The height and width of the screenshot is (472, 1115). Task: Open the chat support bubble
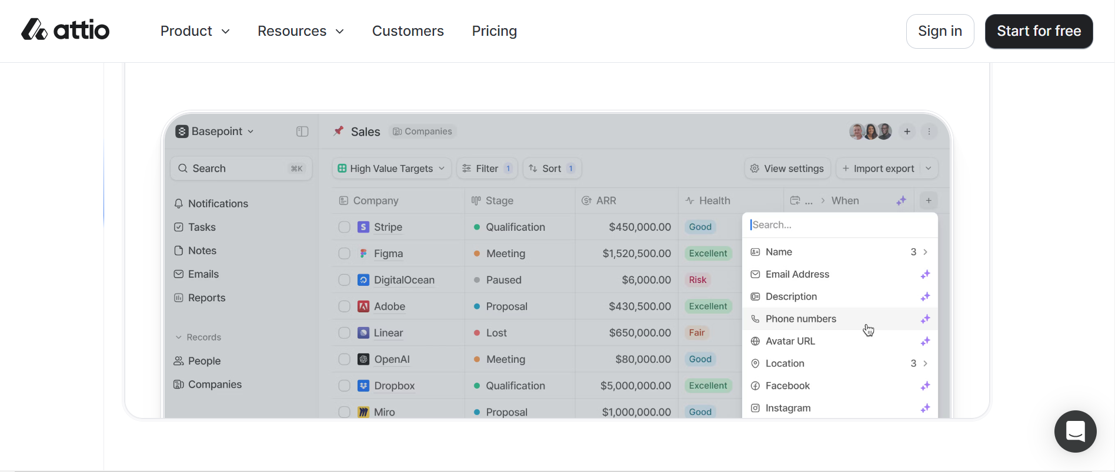[x=1075, y=431]
